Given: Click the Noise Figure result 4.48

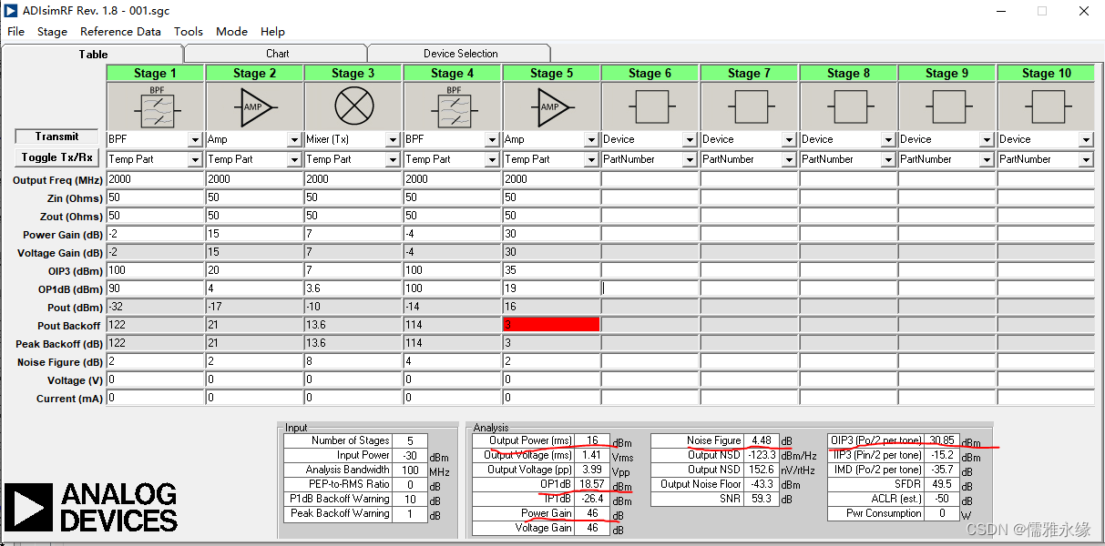Looking at the screenshot, I should (x=762, y=440).
